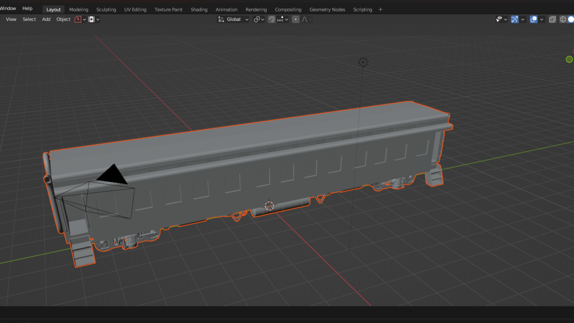Open the selectability and visibility eye icon
574x323 pixels.
click(x=499, y=19)
